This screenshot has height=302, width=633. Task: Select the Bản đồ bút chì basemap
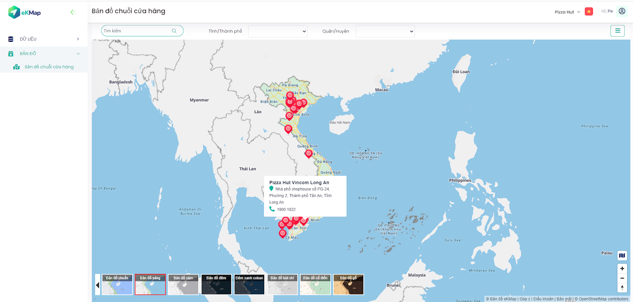(282, 285)
